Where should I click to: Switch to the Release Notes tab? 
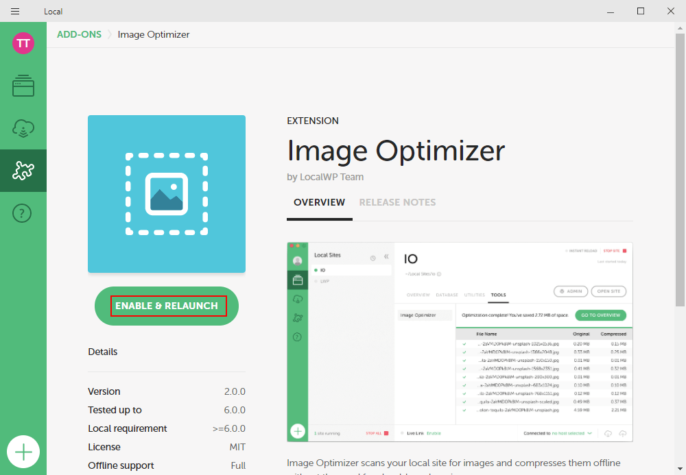397,202
